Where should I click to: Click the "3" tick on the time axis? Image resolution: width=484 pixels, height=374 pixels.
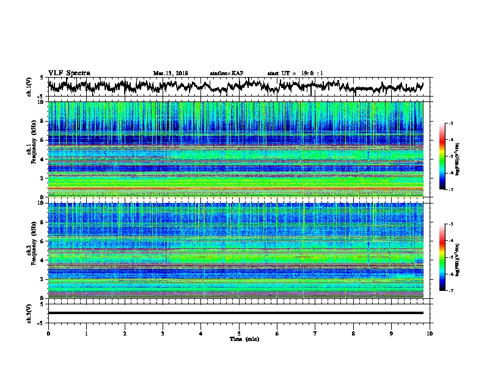click(x=163, y=334)
